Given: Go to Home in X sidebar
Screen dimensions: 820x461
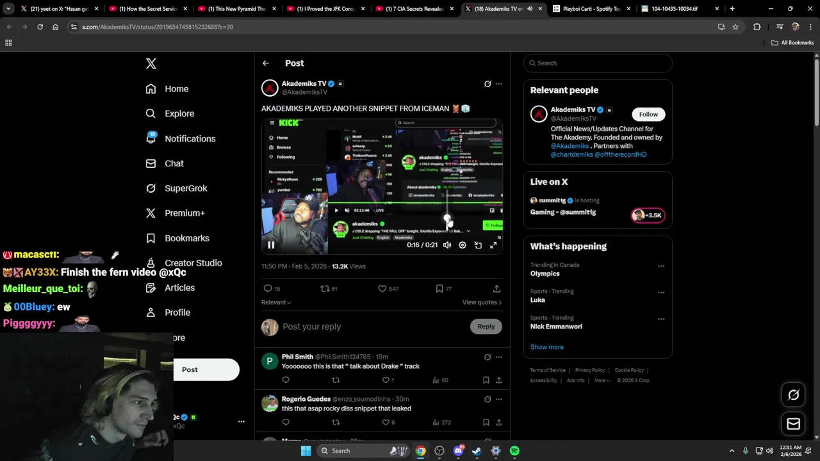Looking at the screenshot, I should (x=167, y=89).
